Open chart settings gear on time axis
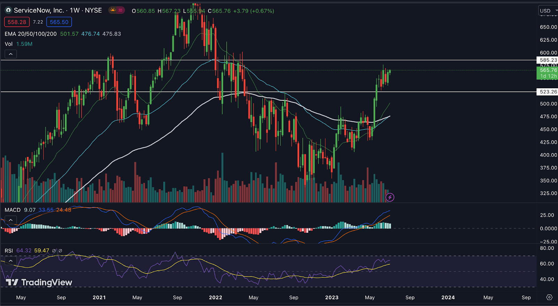This screenshot has width=558, height=306. pyautogui.click(x=549, y=297)
